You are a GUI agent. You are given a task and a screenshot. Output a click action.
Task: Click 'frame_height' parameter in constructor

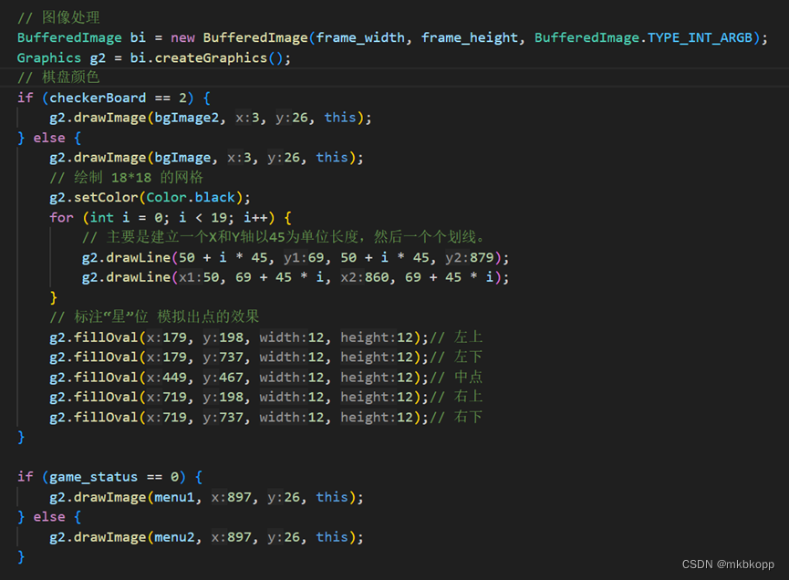(470, 37)
